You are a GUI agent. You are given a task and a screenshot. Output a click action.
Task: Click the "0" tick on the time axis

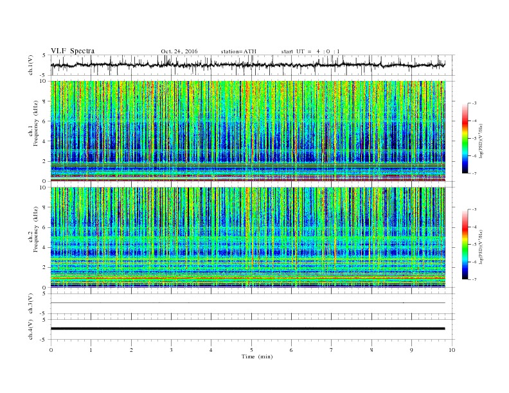(51, 350)
